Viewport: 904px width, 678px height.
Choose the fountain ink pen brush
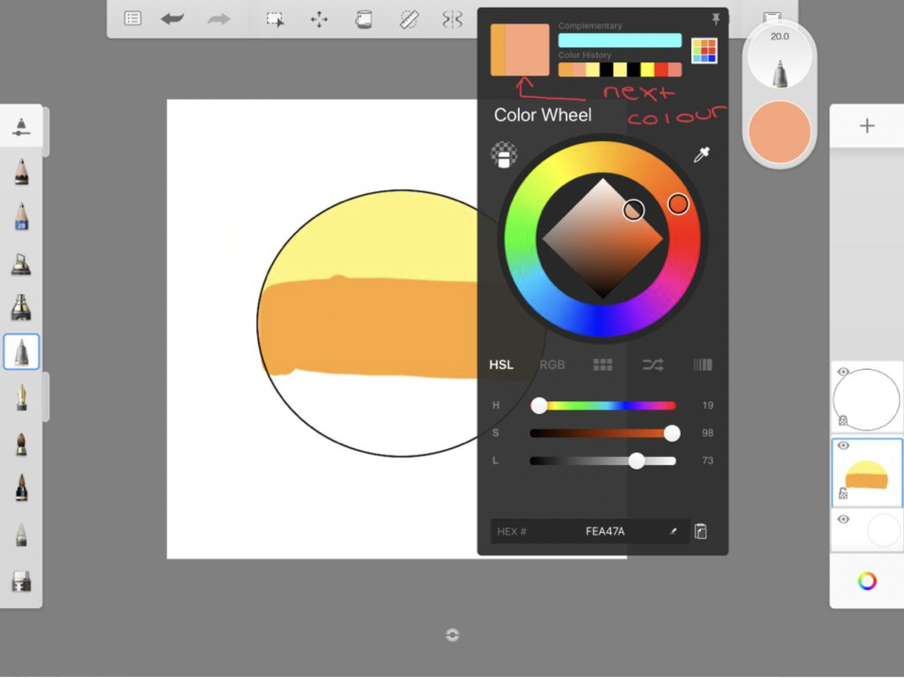21,397
